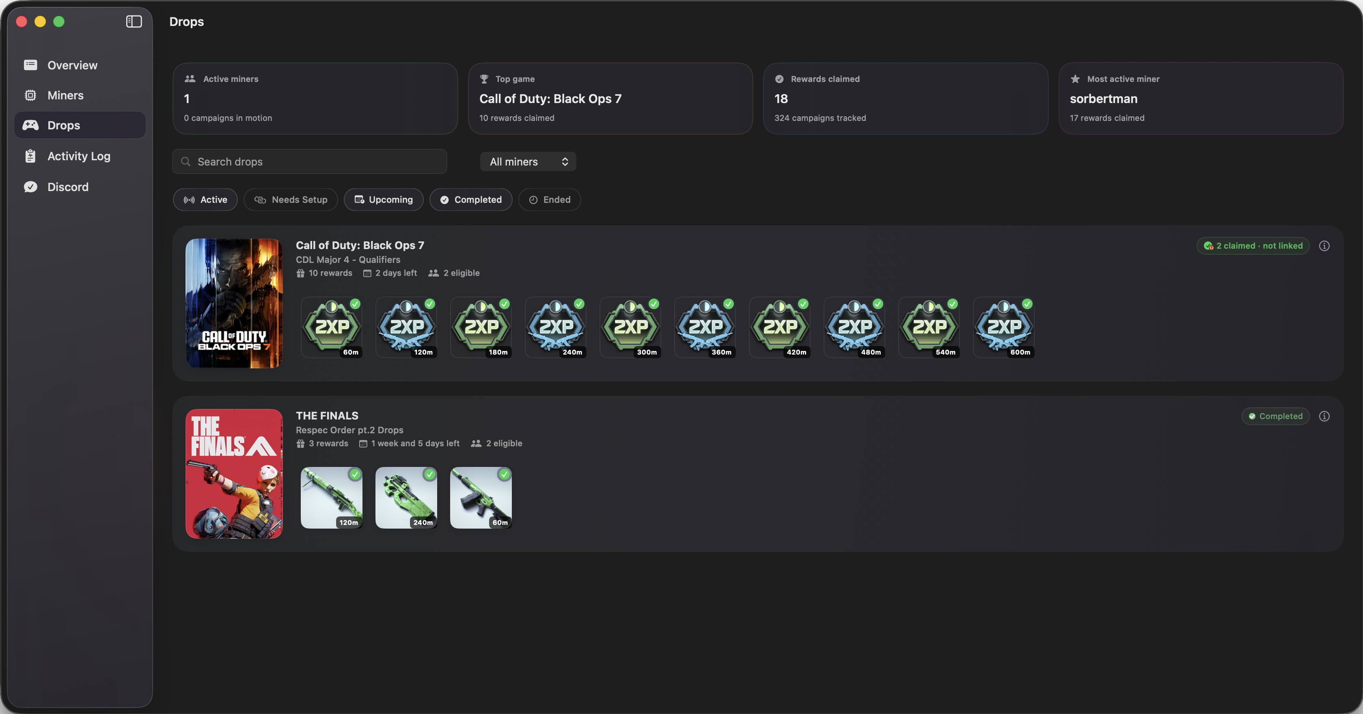
Task: Select the 360m 2XP reward icon
Action: coord(705,327)
